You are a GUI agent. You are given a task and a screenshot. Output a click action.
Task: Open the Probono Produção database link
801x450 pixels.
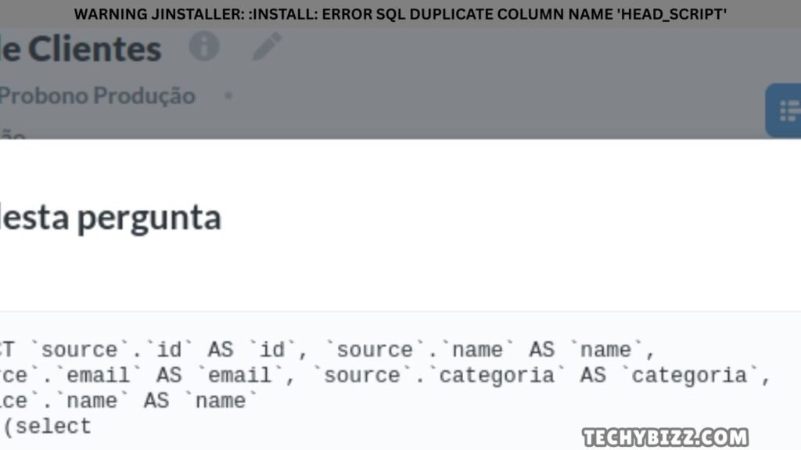click(97, 96)
